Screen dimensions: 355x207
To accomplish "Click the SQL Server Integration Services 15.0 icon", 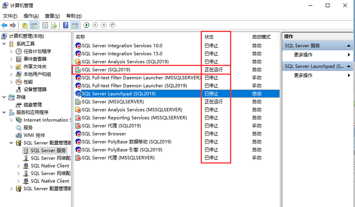I will pyautogui.click(x=78, y=53).
